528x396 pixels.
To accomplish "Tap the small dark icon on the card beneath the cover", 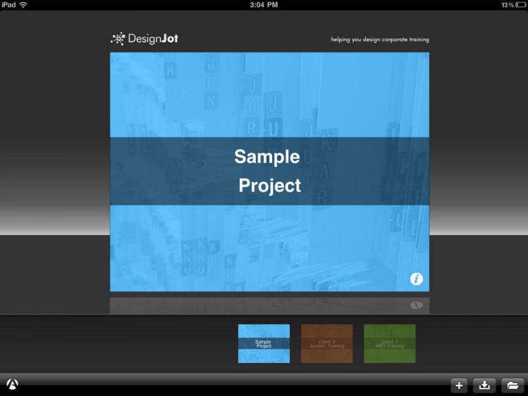I will click(417, 306).
